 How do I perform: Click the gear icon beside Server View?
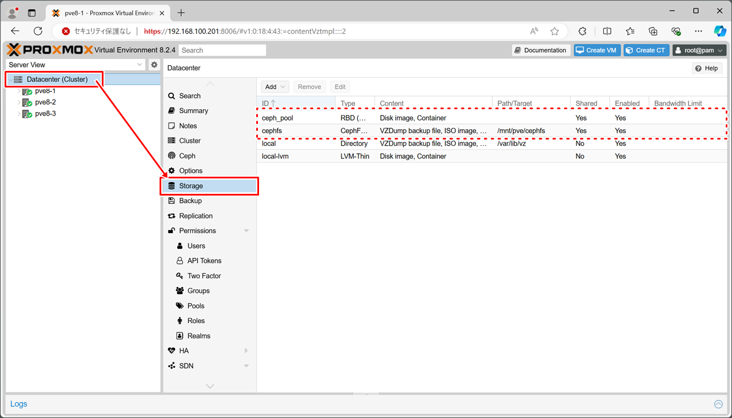[154, 65]
